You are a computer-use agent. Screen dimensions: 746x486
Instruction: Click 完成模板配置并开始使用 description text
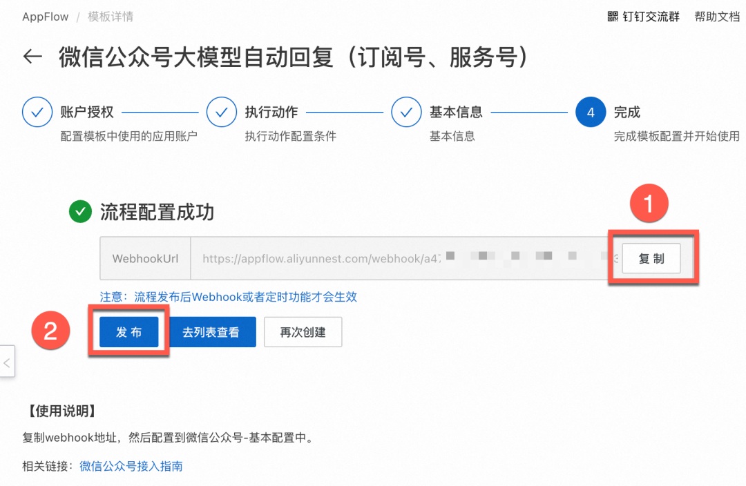coord(676,136)
